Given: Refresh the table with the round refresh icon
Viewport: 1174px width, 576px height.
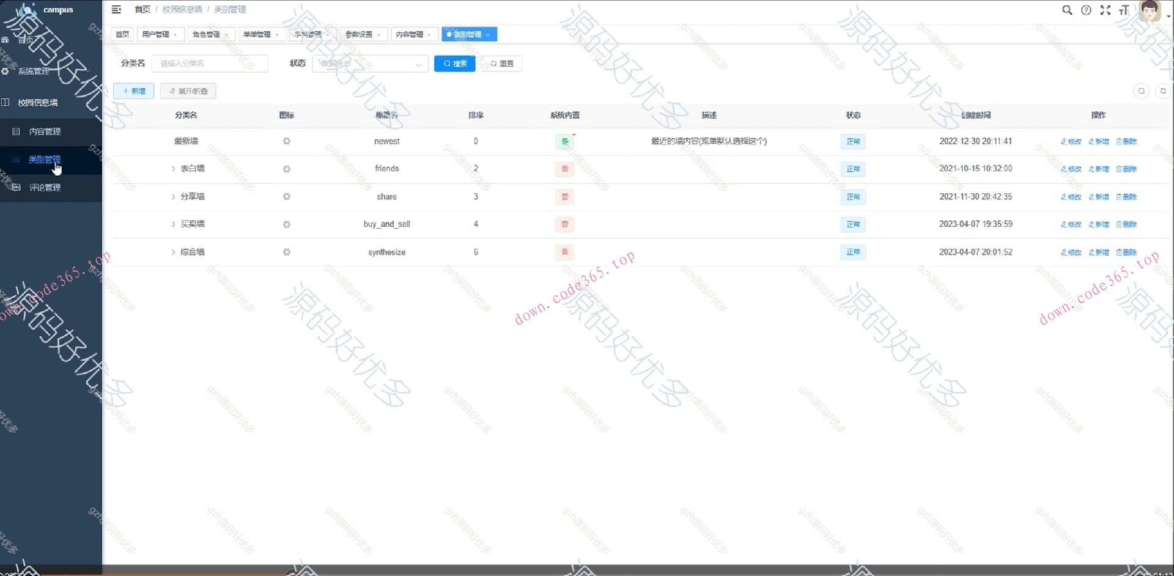Looking at the screenshot, I should 1163,91.
